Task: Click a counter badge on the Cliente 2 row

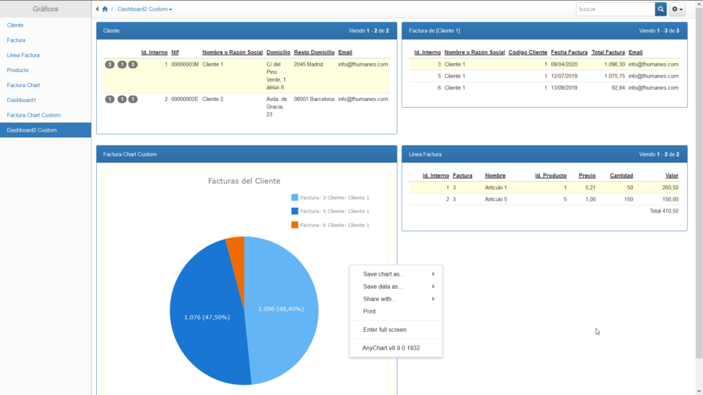Action: [110, 98]
